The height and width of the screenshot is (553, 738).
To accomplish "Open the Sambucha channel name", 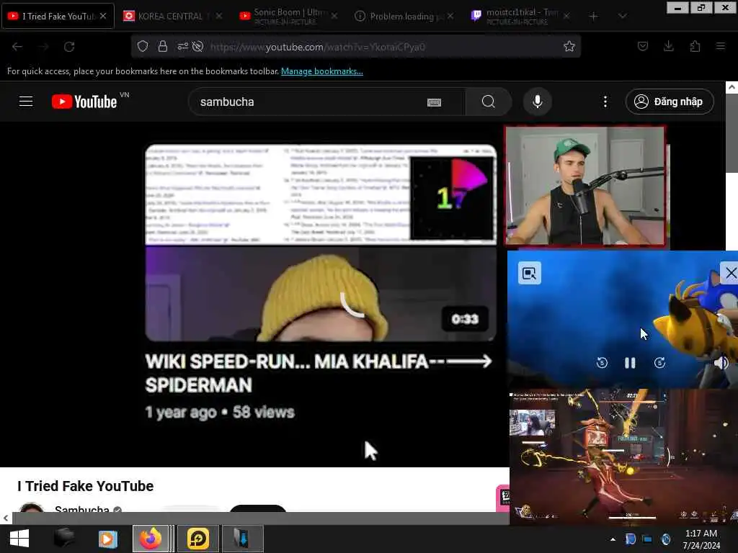I will [x=82, y=510].
